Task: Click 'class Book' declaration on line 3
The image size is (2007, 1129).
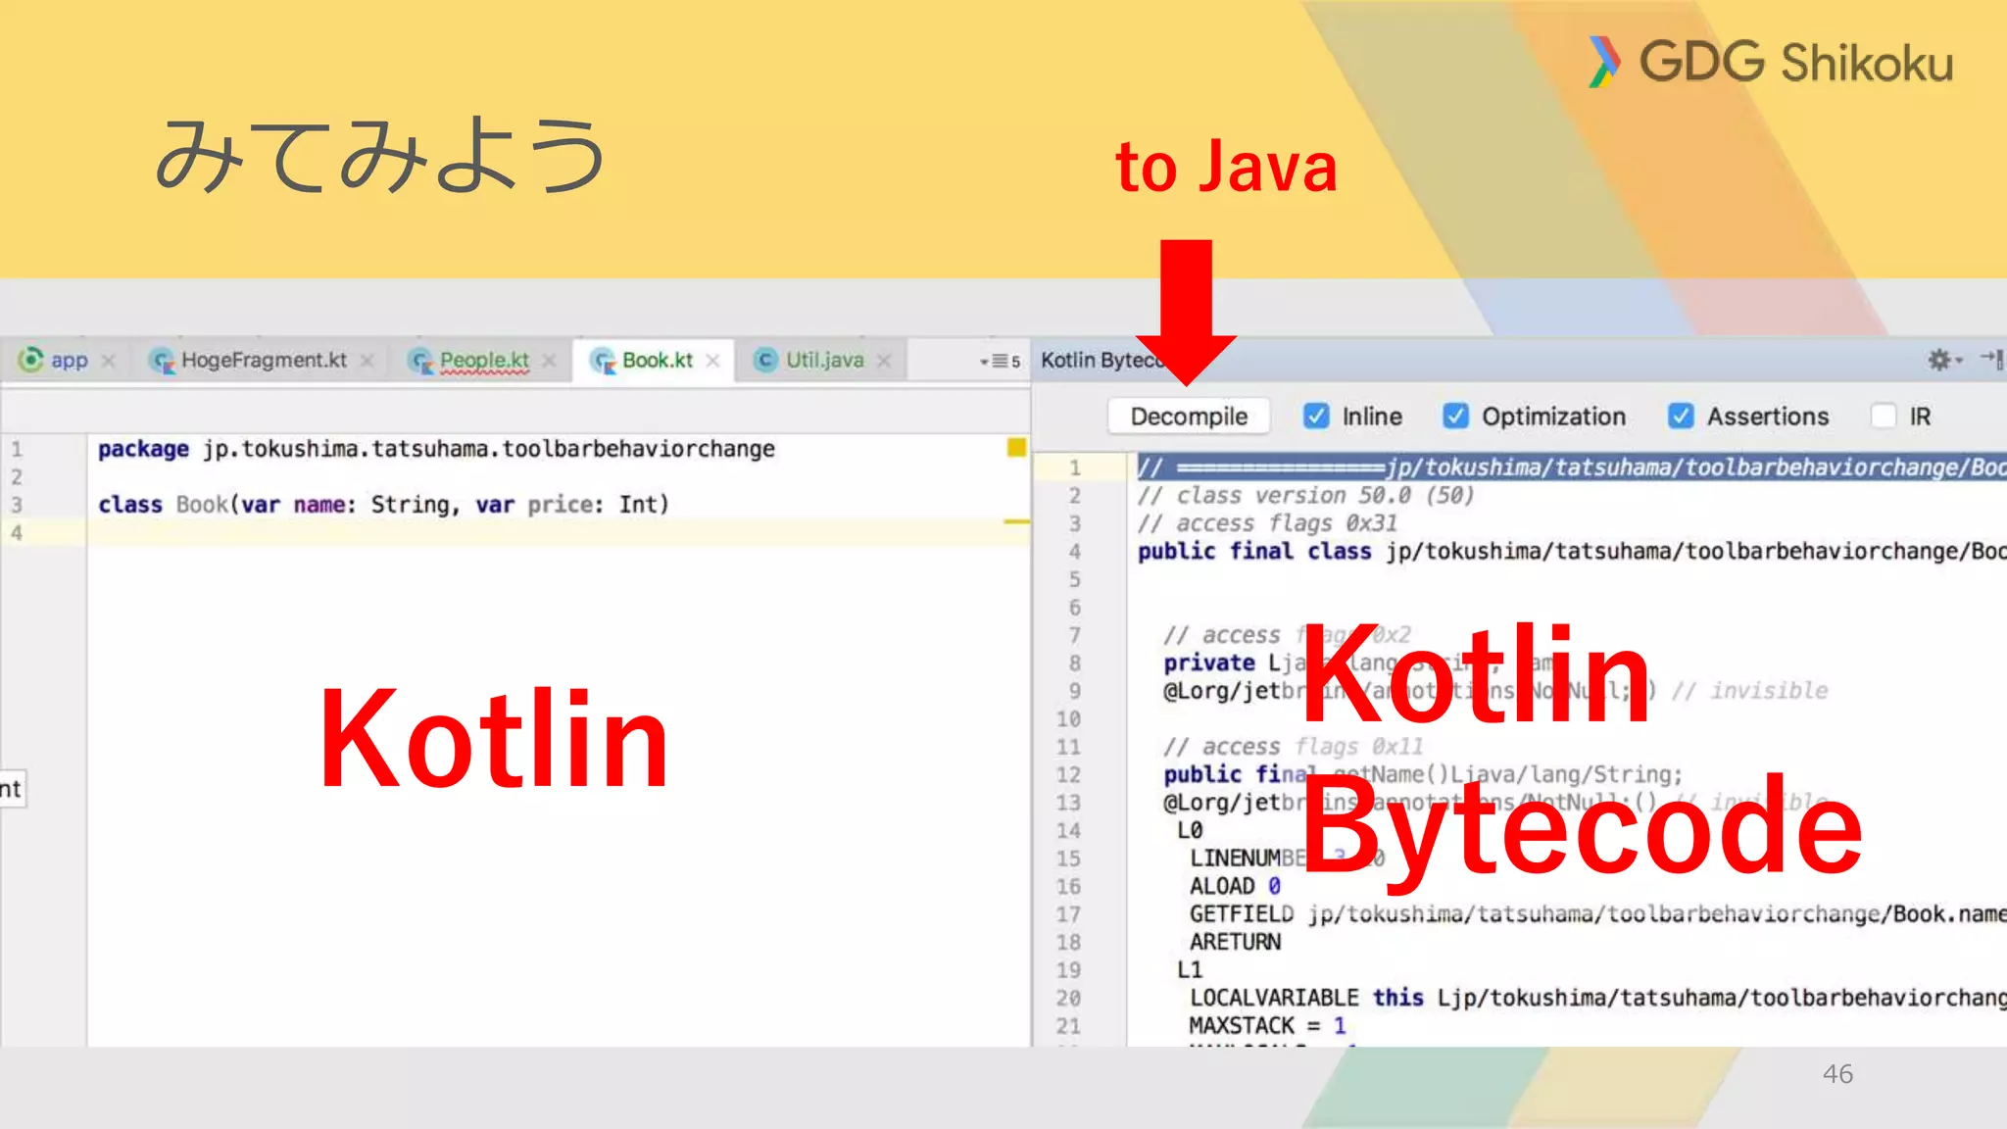Action: click(x=163, y=505)
